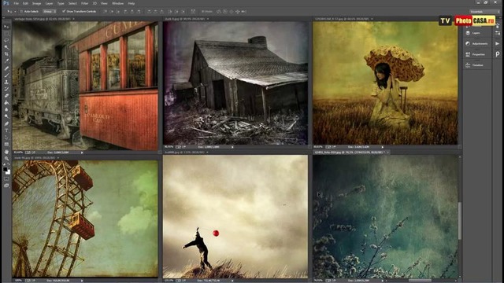504x283 pixels.
Task: Toggle Quick Mask mode icon
Action: click(6, 178)
